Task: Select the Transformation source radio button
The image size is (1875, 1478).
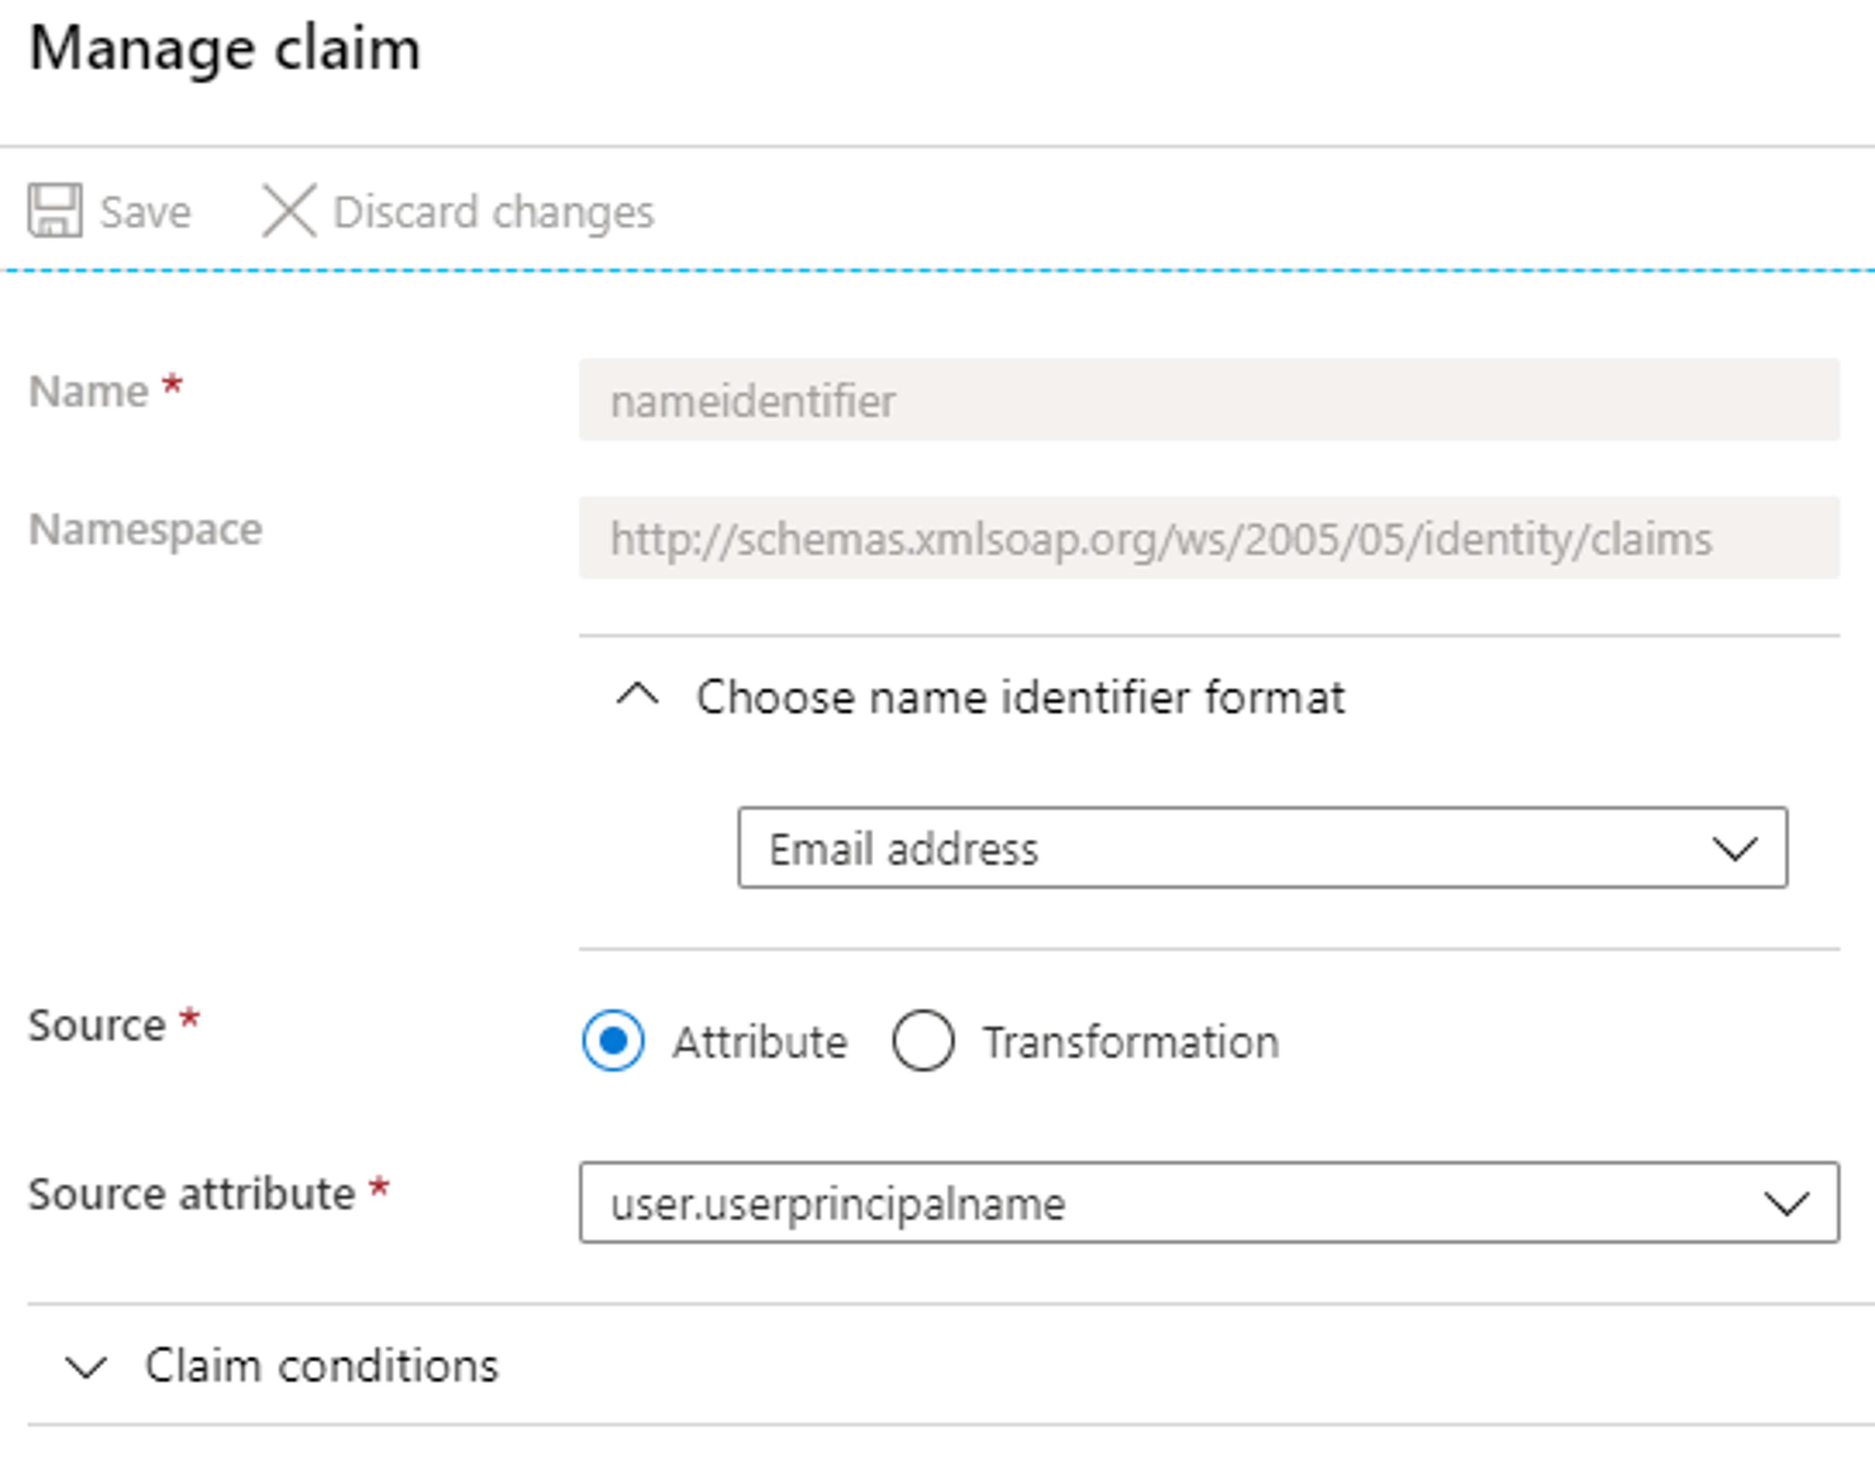Action: 923,1041
